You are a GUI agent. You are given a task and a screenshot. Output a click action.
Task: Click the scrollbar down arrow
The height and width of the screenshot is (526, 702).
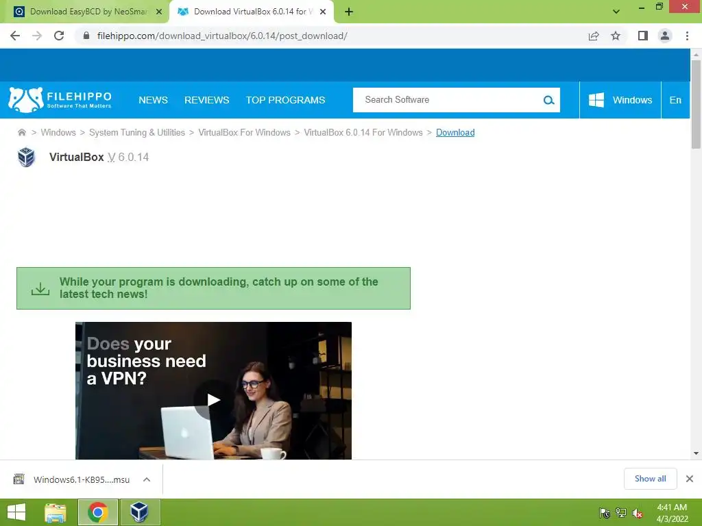coord(696,453)
